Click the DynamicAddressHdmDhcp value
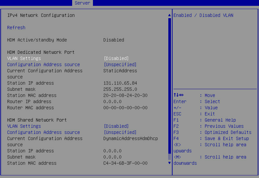This screenshot has height=178, width=259. (131, 138)
